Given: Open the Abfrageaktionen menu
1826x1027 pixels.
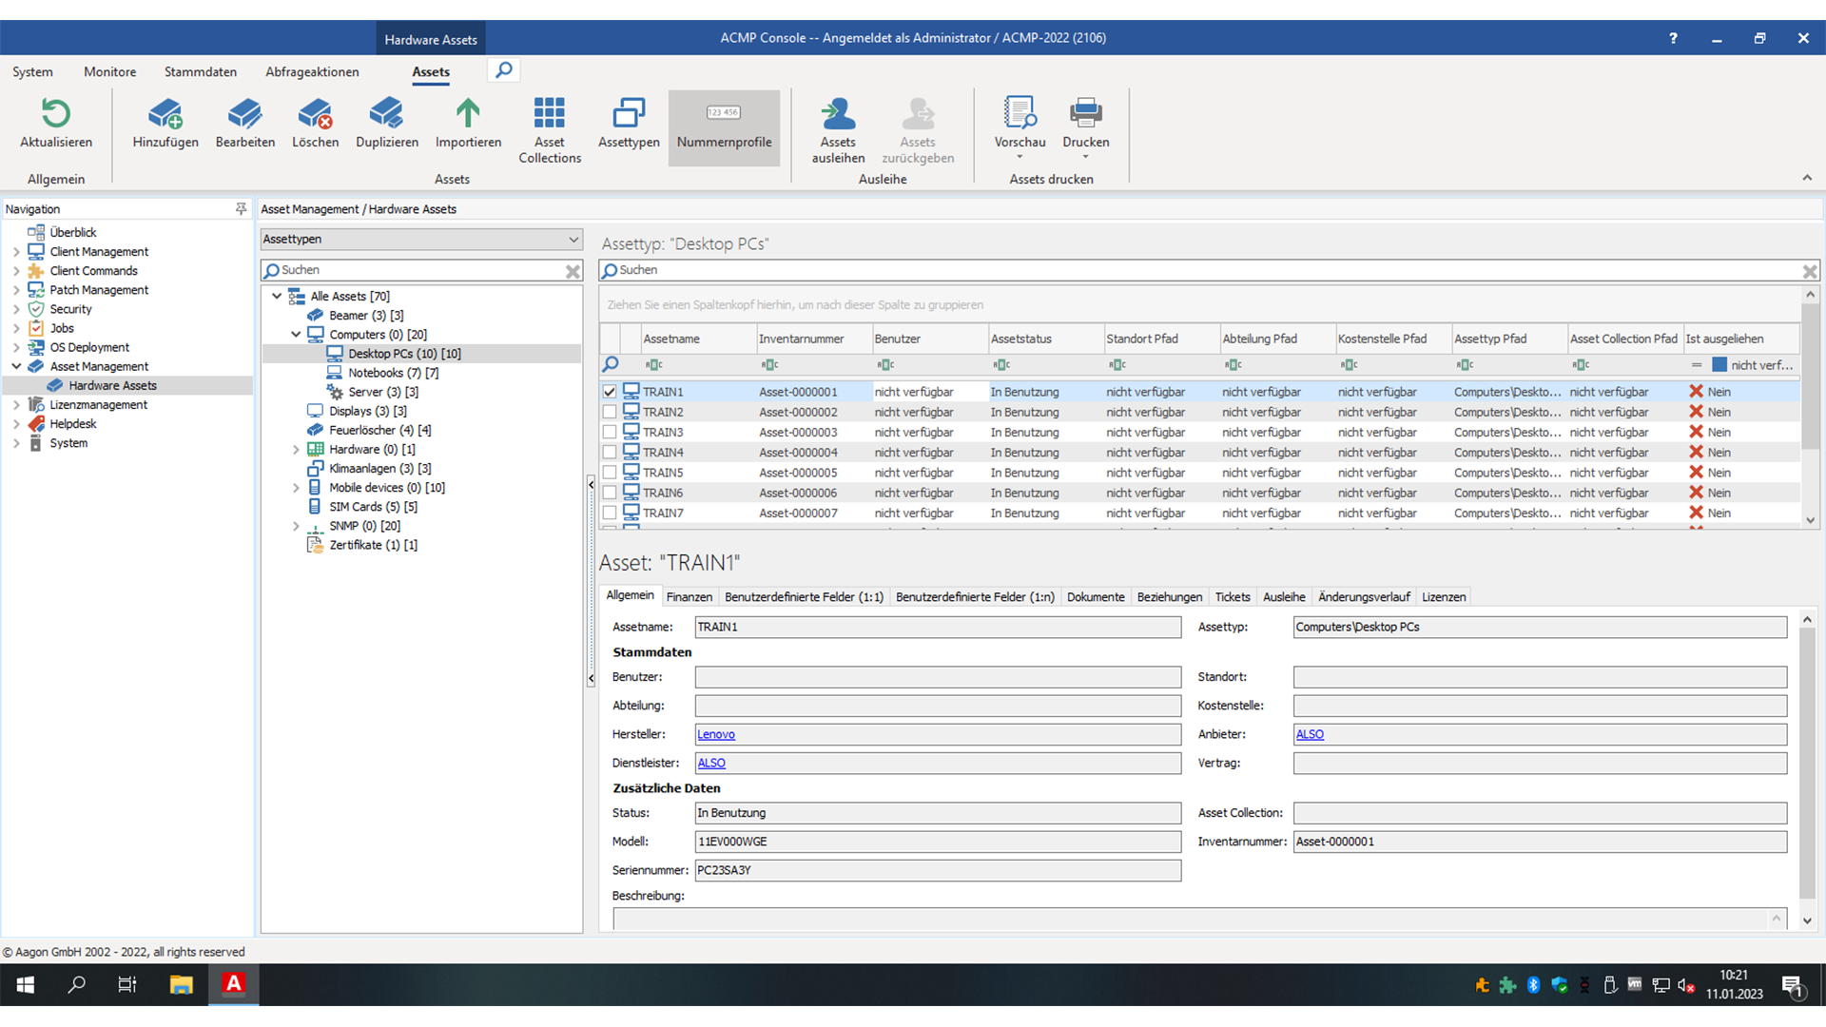Looking at the screenshot, I should point(312,71).
